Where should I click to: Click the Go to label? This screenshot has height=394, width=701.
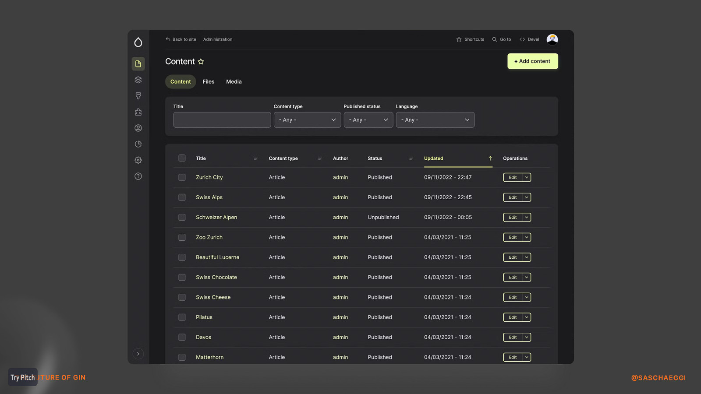coord(505,39)
